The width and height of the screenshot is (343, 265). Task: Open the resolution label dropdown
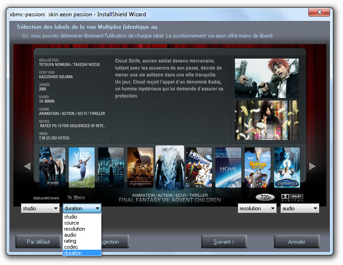[x=257, y=208]
